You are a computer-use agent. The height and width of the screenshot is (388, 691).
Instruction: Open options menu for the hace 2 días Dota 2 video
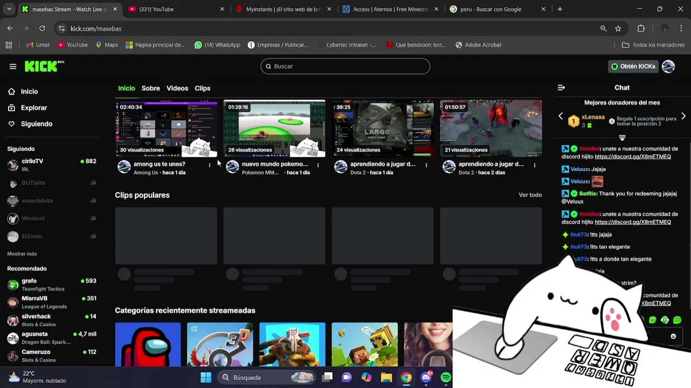(x=534, y=165)
